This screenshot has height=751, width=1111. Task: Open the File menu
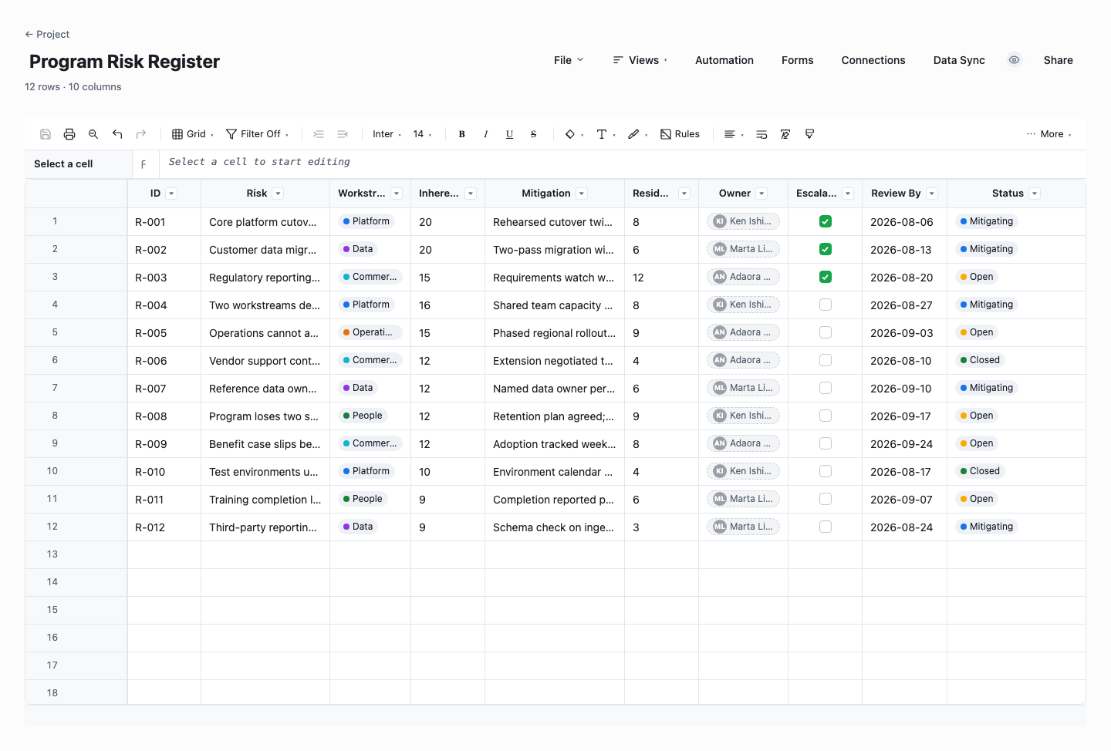[569, 60]
